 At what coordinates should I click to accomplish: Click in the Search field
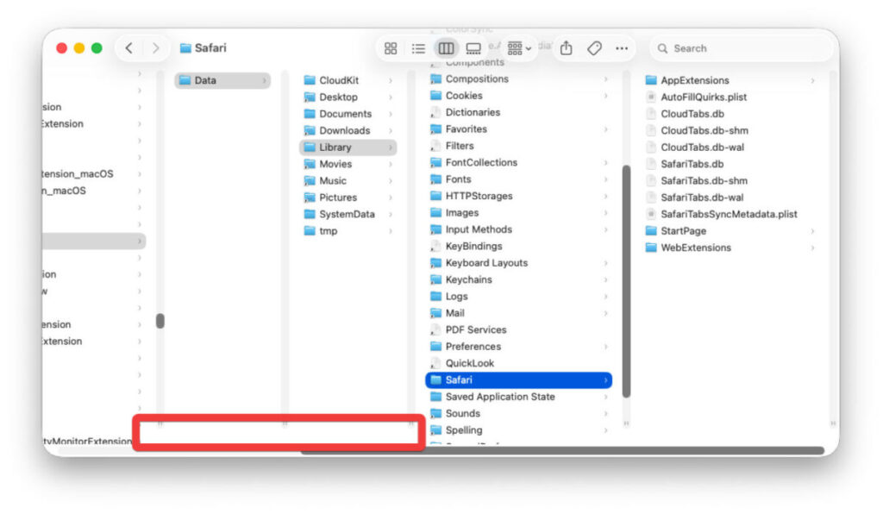tap(741, 48)
